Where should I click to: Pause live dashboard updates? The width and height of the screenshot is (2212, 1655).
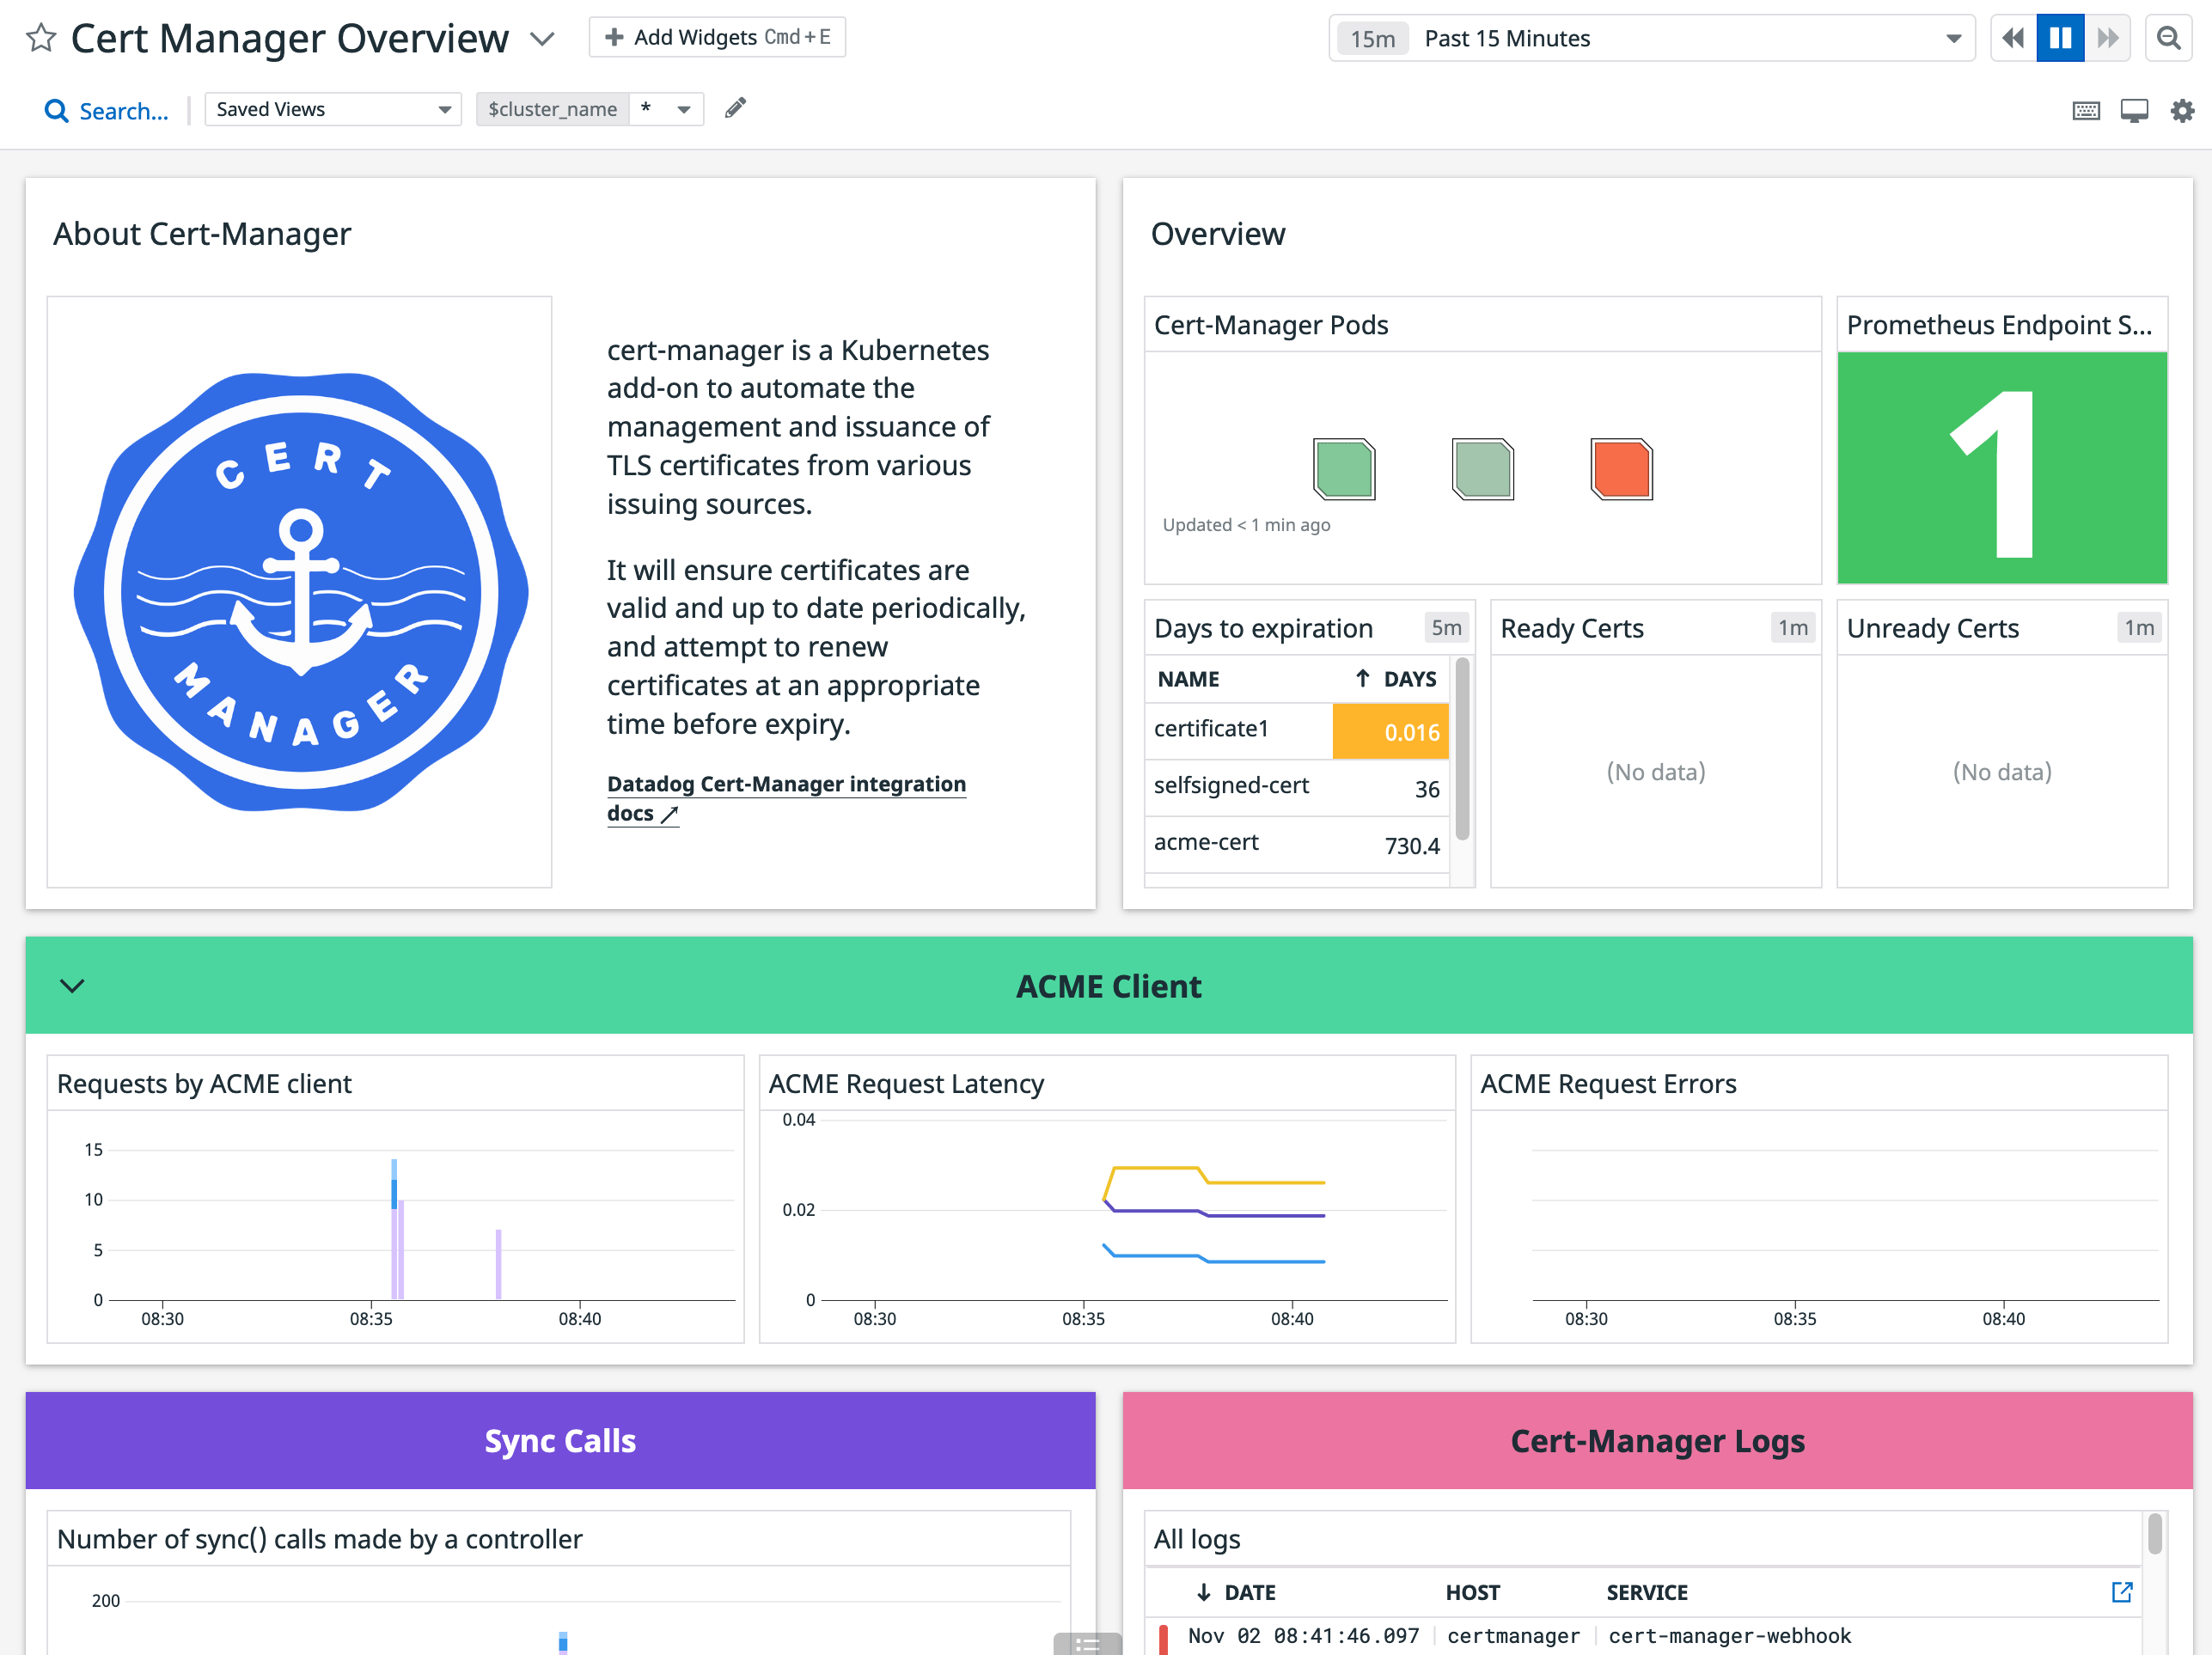[2060, 38]
